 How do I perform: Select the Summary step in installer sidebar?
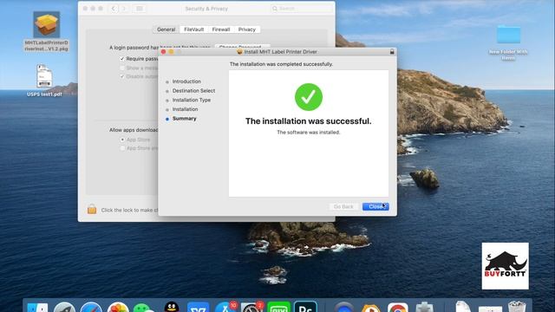point(184,119)
